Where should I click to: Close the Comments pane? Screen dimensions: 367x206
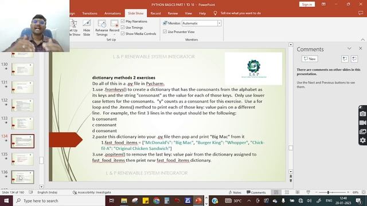(x=361, y=48)
